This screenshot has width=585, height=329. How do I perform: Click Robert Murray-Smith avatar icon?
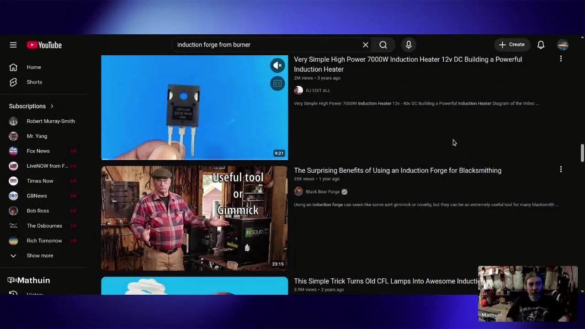pyautogui.click(x=13, y=121)
